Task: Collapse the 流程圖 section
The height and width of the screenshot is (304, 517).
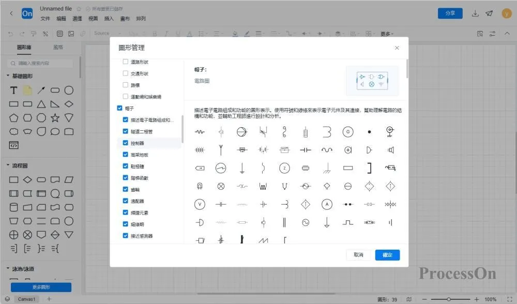Action: pyautogui.click(x=8, y=165)
